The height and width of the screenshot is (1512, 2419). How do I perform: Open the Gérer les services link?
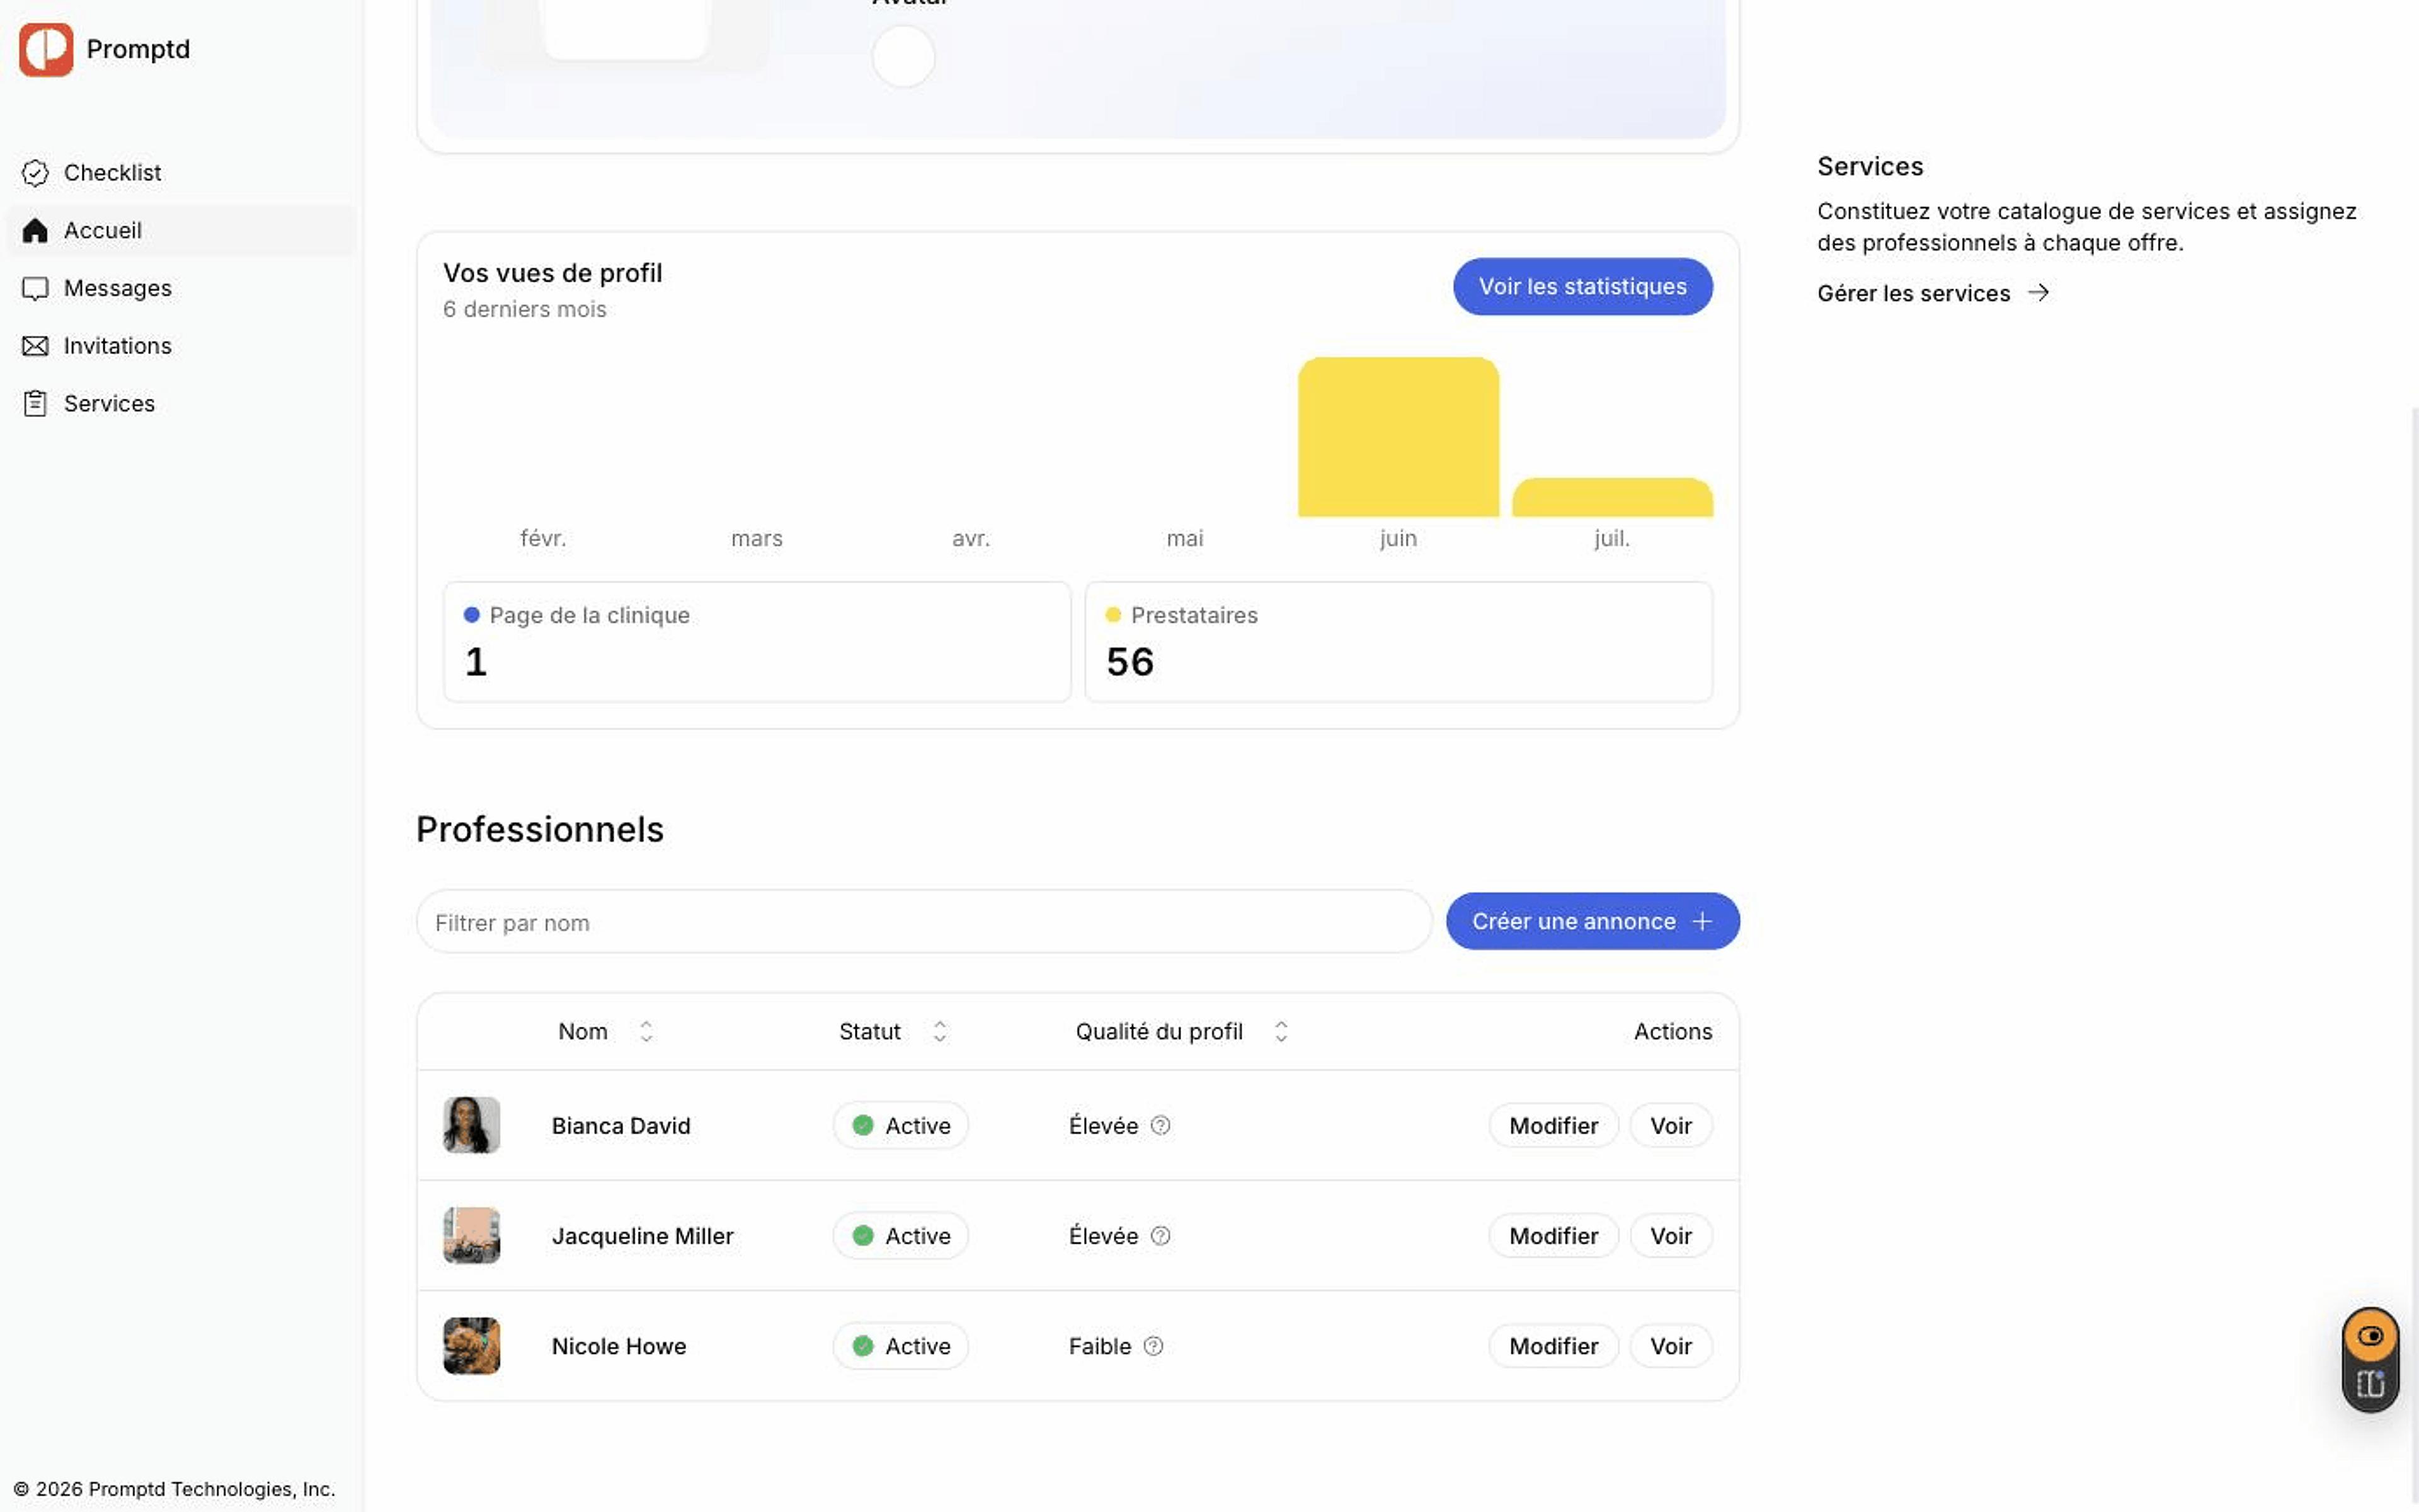(x=1932, y=293)
